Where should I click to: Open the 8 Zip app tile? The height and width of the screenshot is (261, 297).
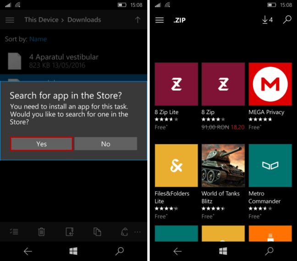(x=223, y=84)
